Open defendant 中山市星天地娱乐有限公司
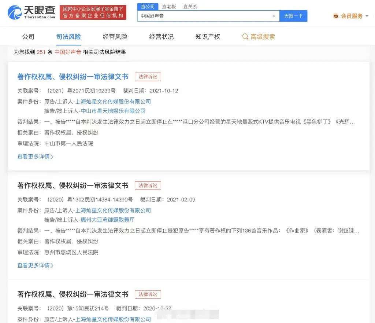 113,111
